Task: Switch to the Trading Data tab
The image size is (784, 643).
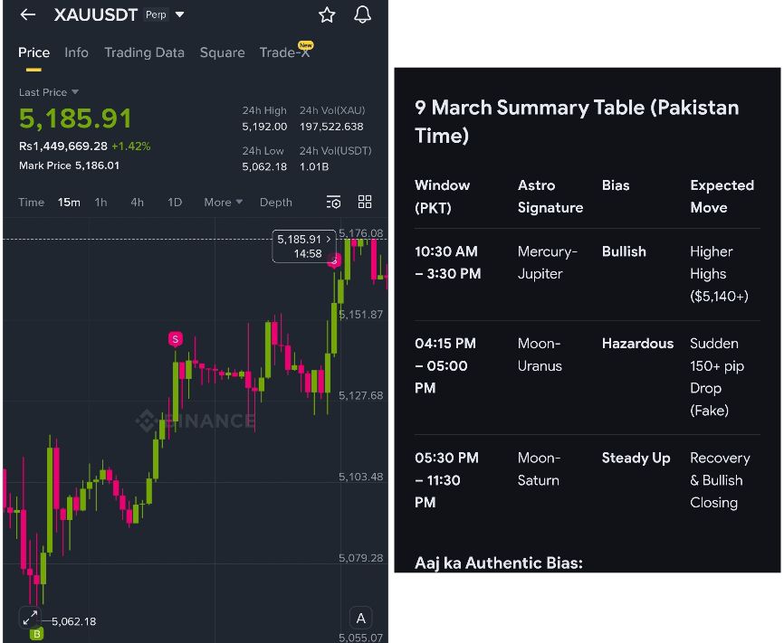Action: (x=144, y=52)
